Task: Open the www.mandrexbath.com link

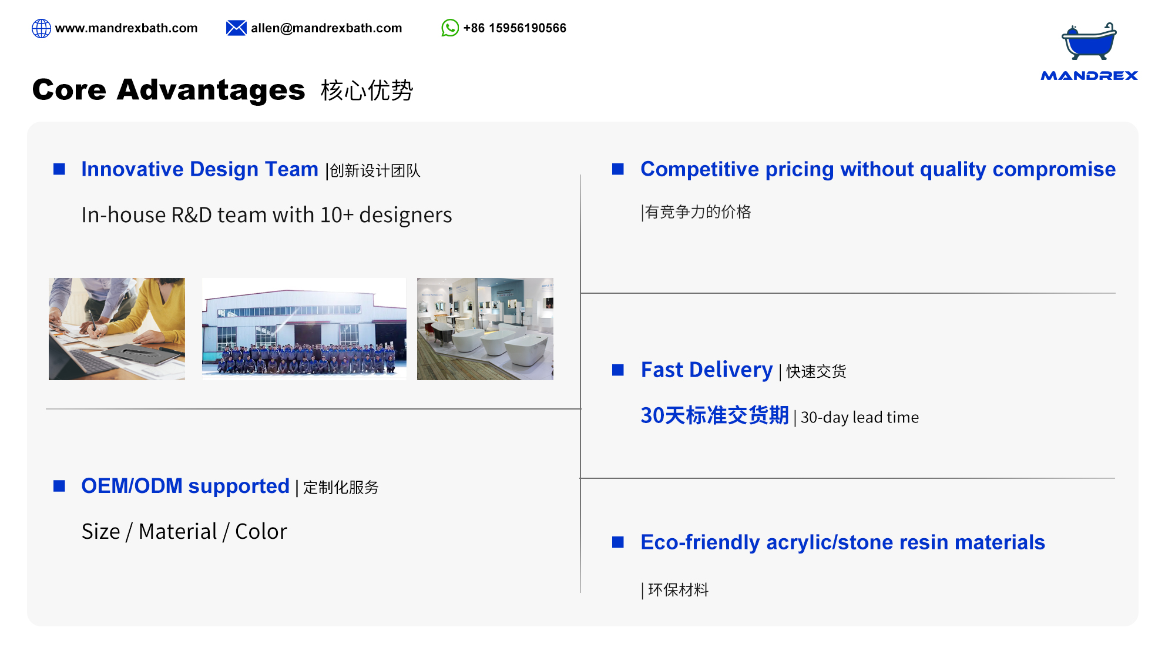Action: 126,28
